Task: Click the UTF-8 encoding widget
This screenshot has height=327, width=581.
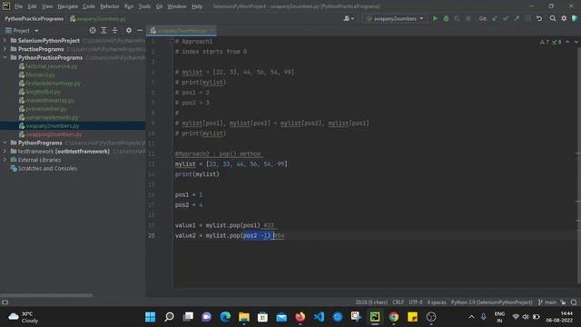Action: (x=416, y=302)
